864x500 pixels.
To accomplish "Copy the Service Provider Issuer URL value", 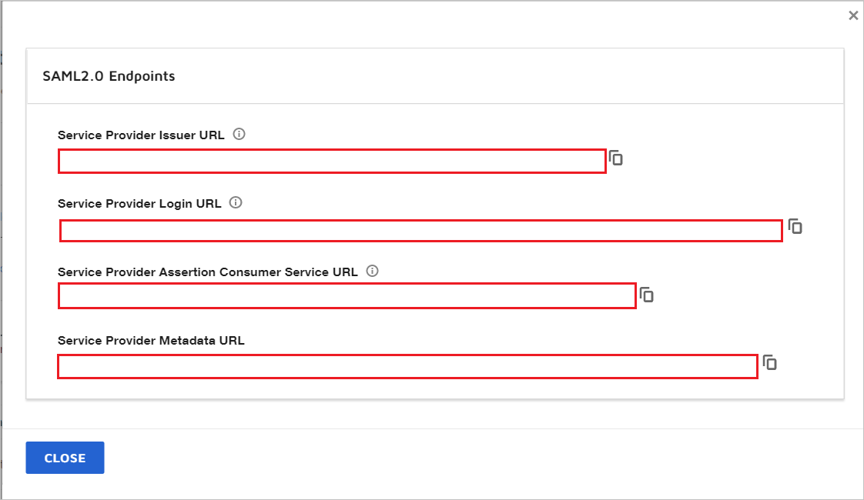I will tap(617, 158).
